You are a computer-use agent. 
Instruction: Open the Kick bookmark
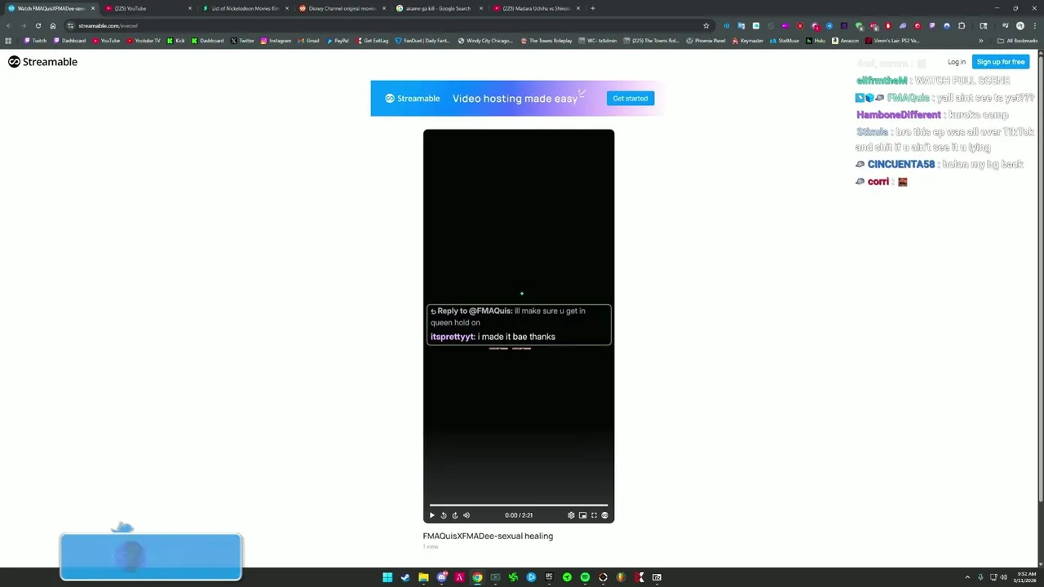[176, 41]
